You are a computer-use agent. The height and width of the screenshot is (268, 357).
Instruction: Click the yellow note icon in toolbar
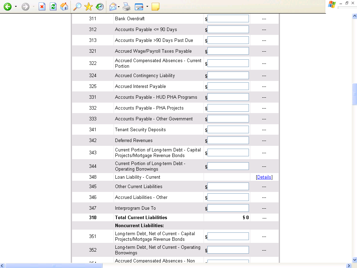click(155, 7)
